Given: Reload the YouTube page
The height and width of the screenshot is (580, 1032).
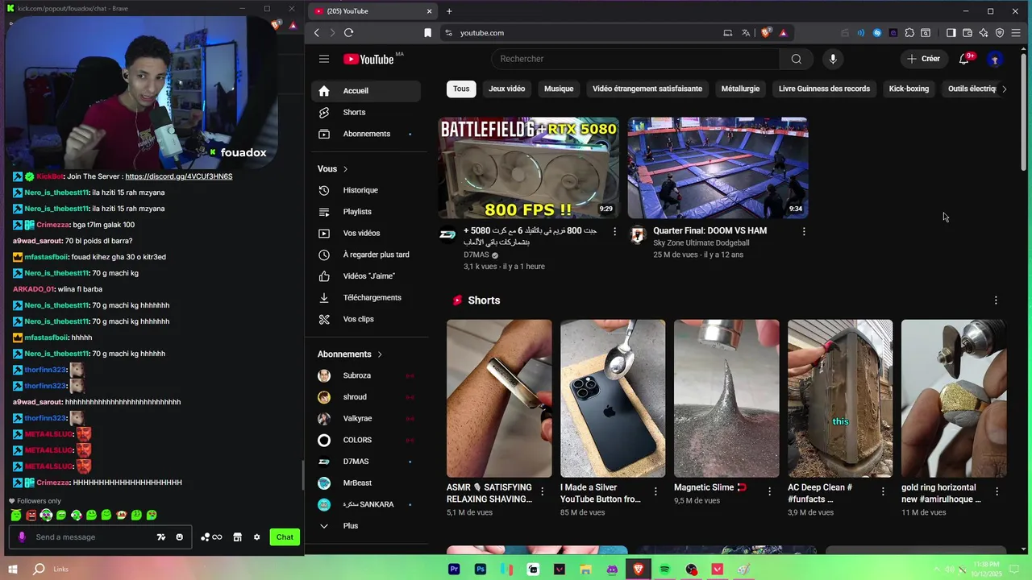Looking at the screenshot, I should tap(348, 33).
